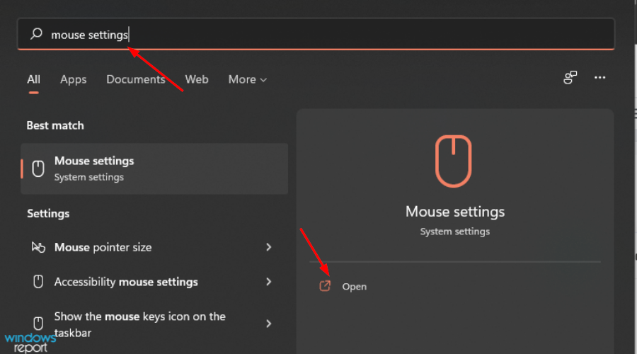
Task: Click the Accessibility mouse settings icon
Action: point(38,282)
